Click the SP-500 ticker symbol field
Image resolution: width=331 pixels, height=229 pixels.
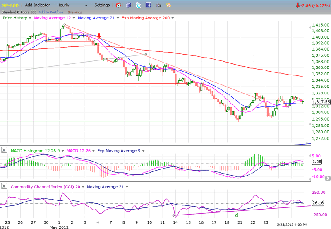click(x=10, y=5)
